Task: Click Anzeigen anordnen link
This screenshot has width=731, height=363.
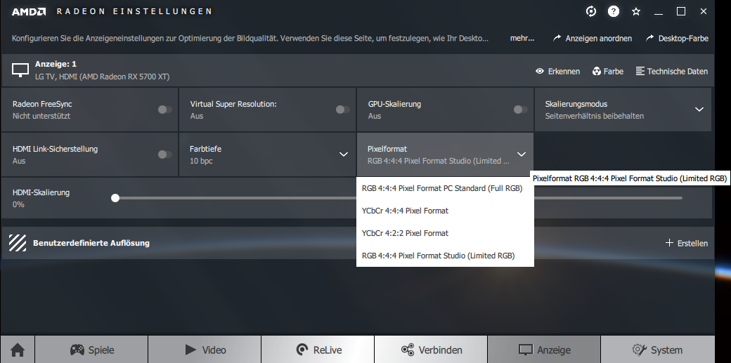Action: [x=593, y=38]
